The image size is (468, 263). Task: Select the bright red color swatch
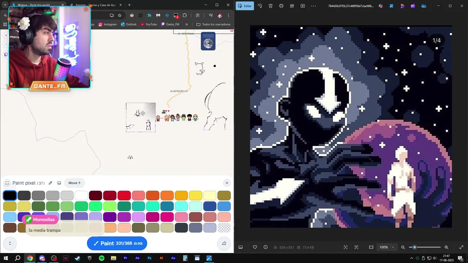124,195
